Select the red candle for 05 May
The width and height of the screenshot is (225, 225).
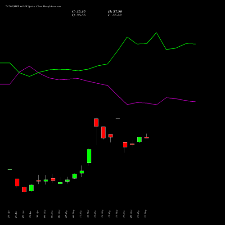(x=53, y=180)
